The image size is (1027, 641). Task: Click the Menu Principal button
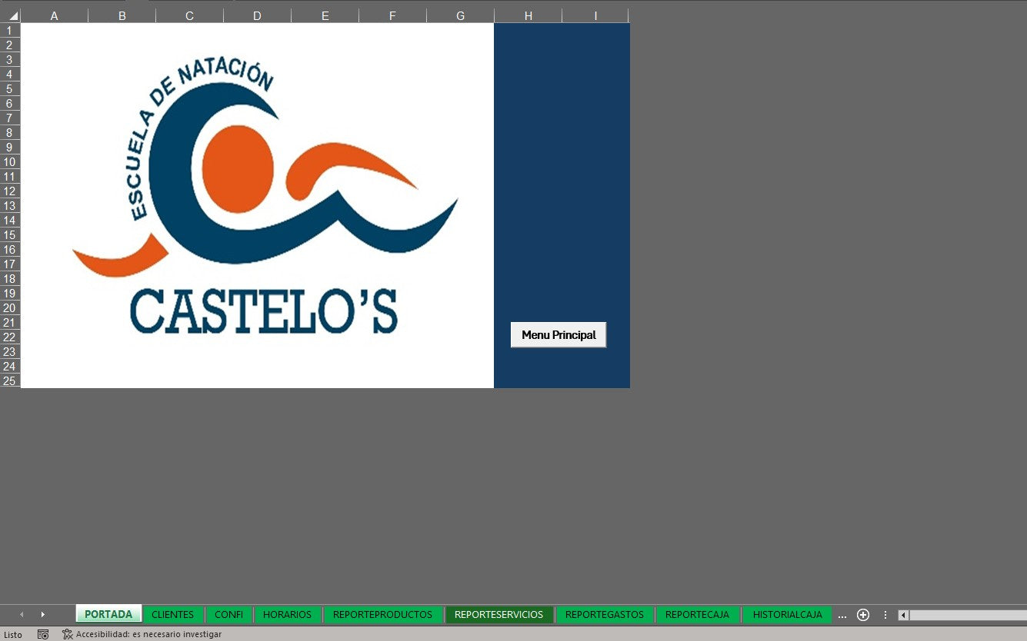[x=559, y=335]
